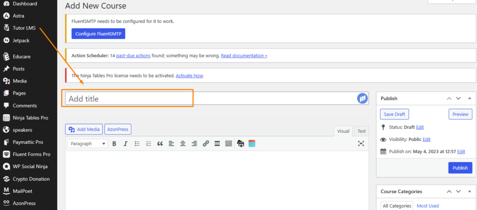The width and height of the screenshot is (477, 210).
Task: Click the blue round icon in the title field
Action: (362, 98)
